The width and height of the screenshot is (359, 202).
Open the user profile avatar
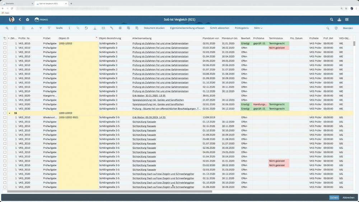pyautogui.click(x=11, y=20)
